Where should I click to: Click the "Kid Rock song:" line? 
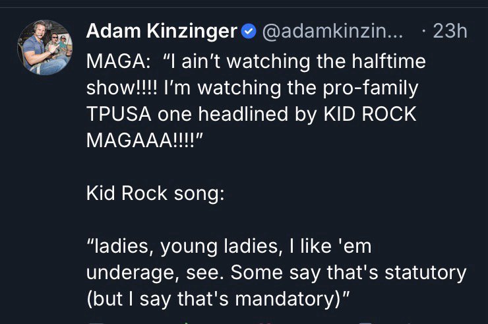(x=155, y=195)
